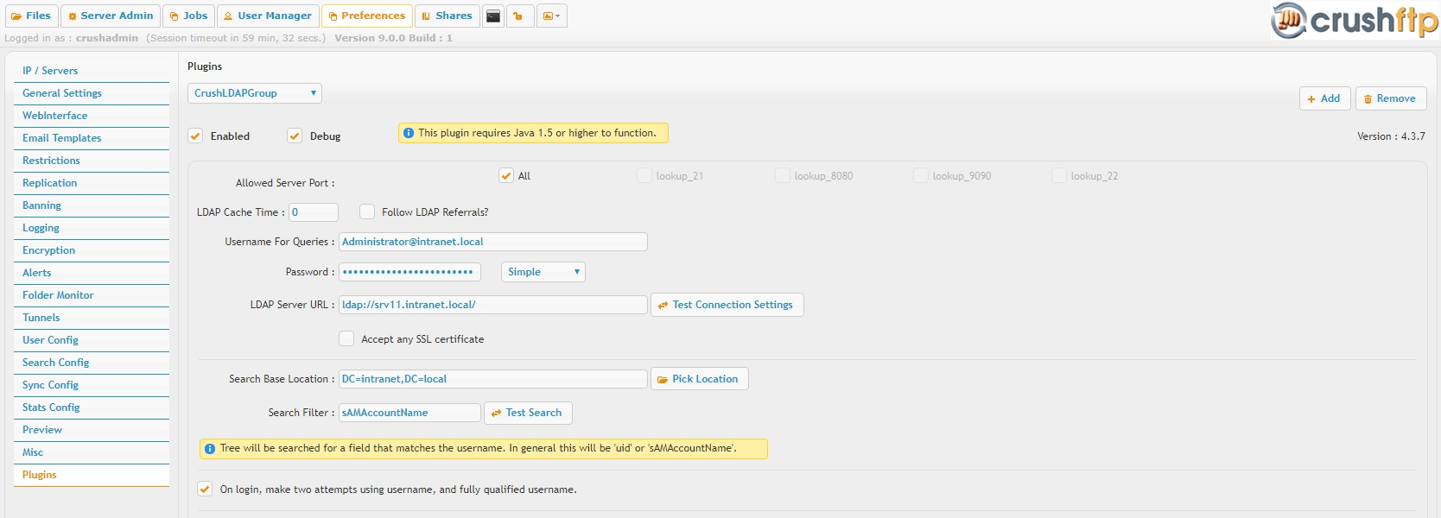Open Search Config in sidebar

pyautogui.click(x=91, y=363)
